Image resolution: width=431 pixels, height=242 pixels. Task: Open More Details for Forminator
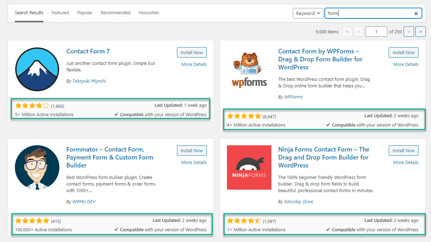pos(194,162)
